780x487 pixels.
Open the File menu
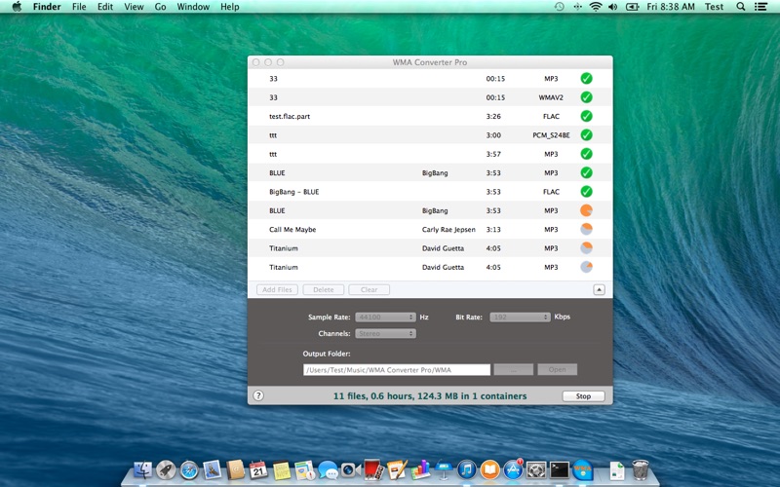(79, 7)
